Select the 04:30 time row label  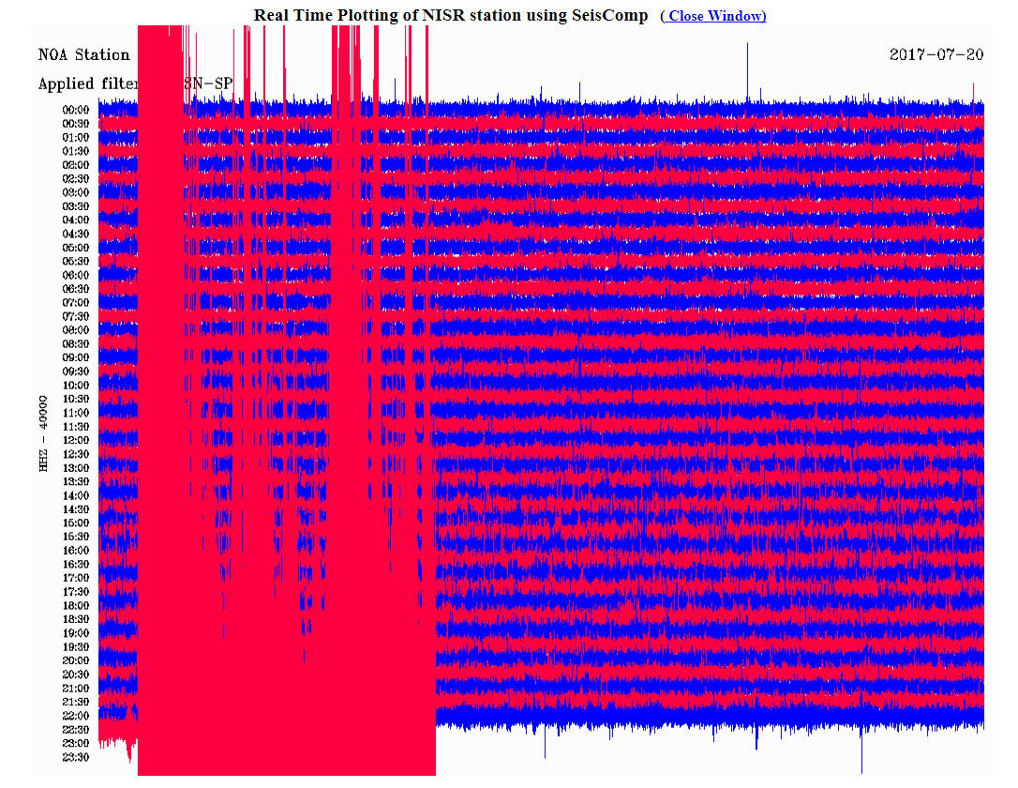click(76, 234)
